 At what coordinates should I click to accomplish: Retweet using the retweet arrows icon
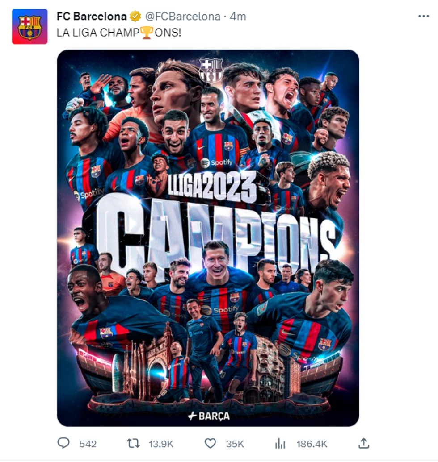(133, 443)
